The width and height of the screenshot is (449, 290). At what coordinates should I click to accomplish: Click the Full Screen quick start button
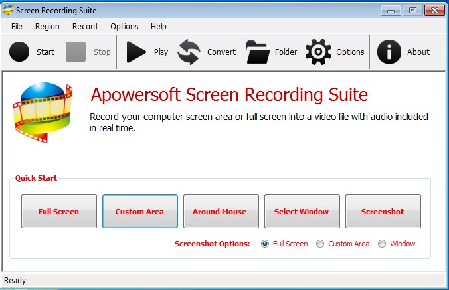(x=58, y=212)
